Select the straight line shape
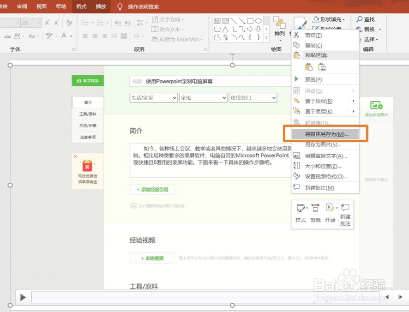 tap(234, 21)
